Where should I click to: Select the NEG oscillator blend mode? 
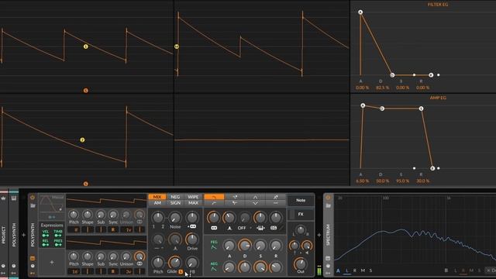[175, 197]
